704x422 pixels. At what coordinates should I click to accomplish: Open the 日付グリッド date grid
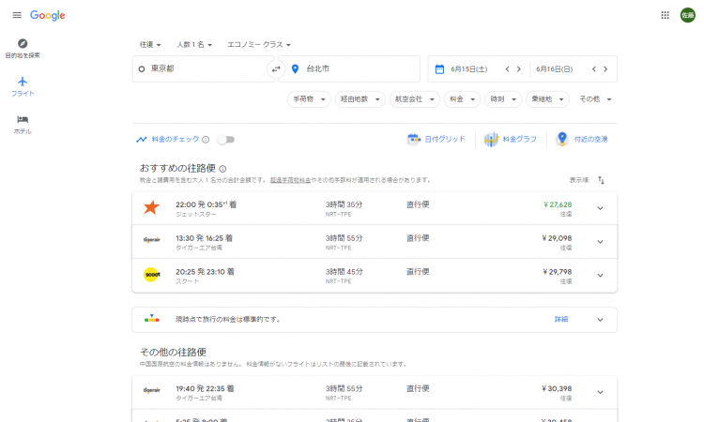(x=436, y=140)
